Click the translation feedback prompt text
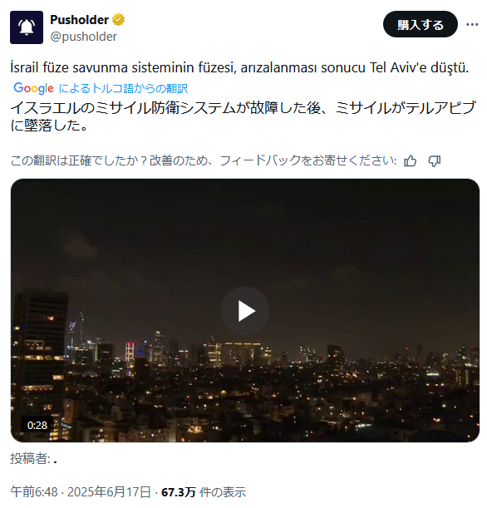This screenshot has width=487, height=508. click(x=204, y=160)
